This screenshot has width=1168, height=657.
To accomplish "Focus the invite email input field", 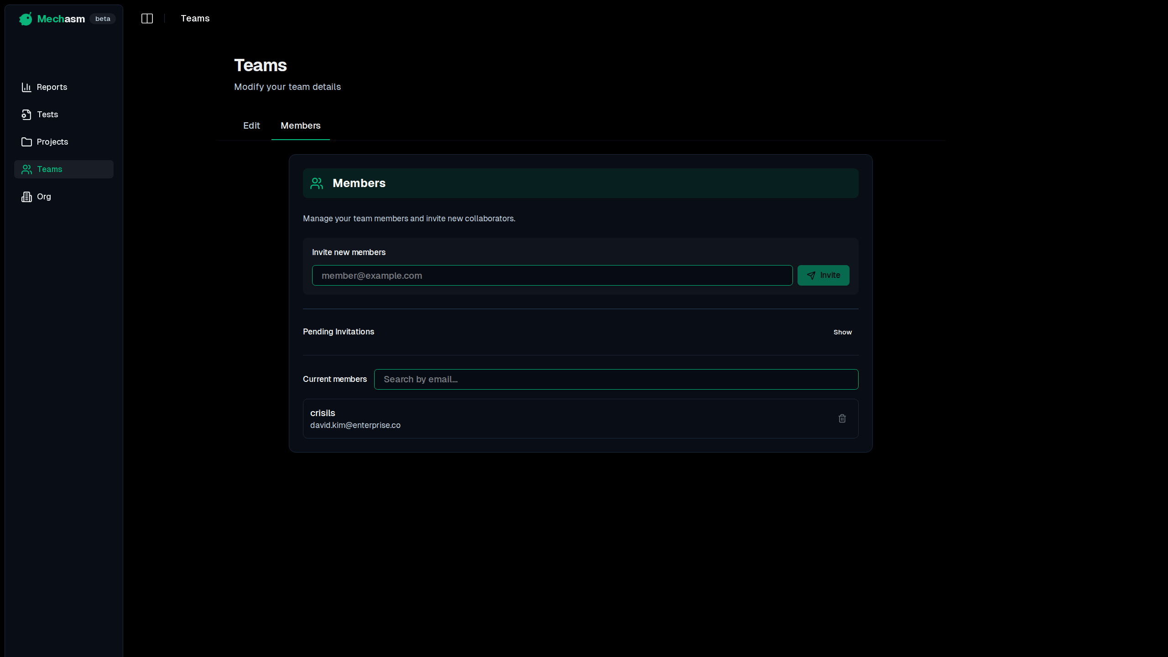I will pos(552,276).
